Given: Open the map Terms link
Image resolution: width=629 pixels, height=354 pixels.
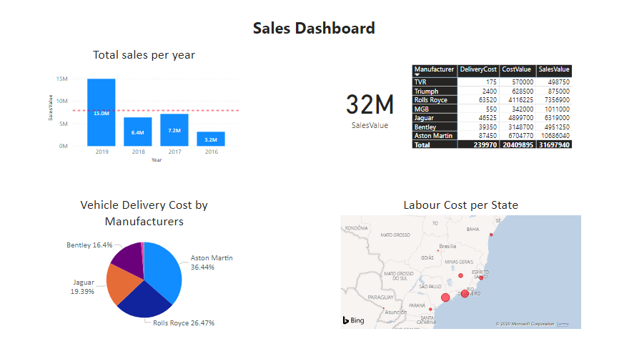Looking at the screenshot, I should pos(563,324).
